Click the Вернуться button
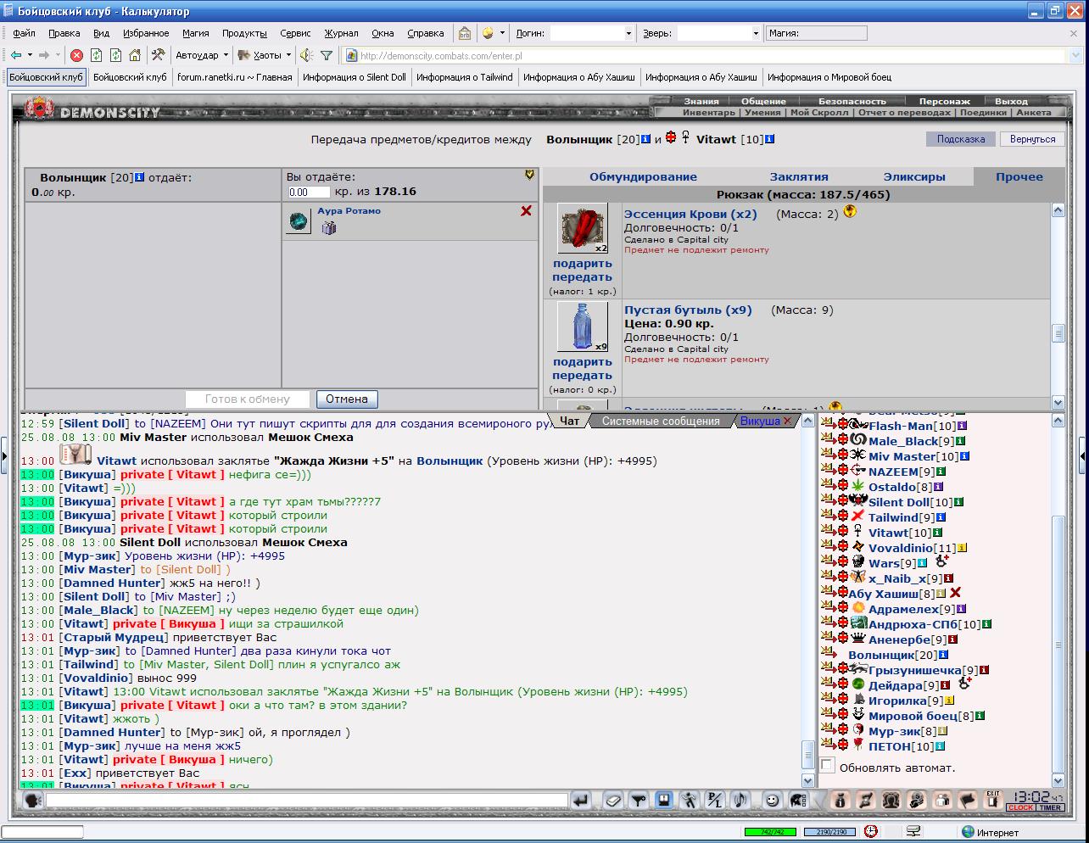This screenshot has height=843, width=1089. click(1032, 139)
